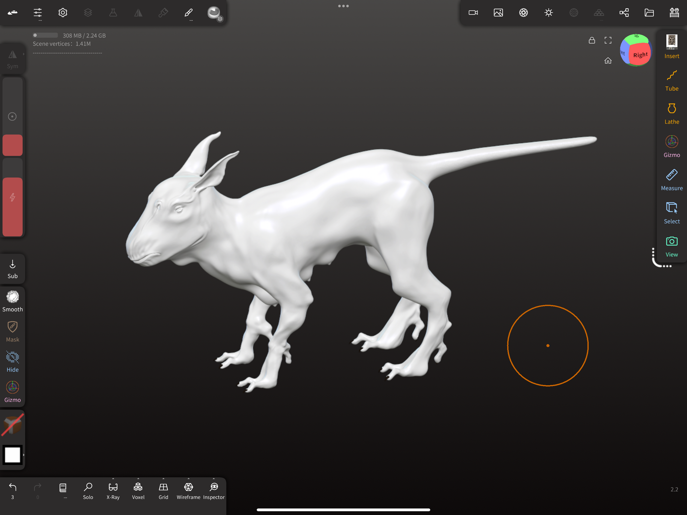Open the Measure tool
This screenshot has height=515, width=687.
671,180
